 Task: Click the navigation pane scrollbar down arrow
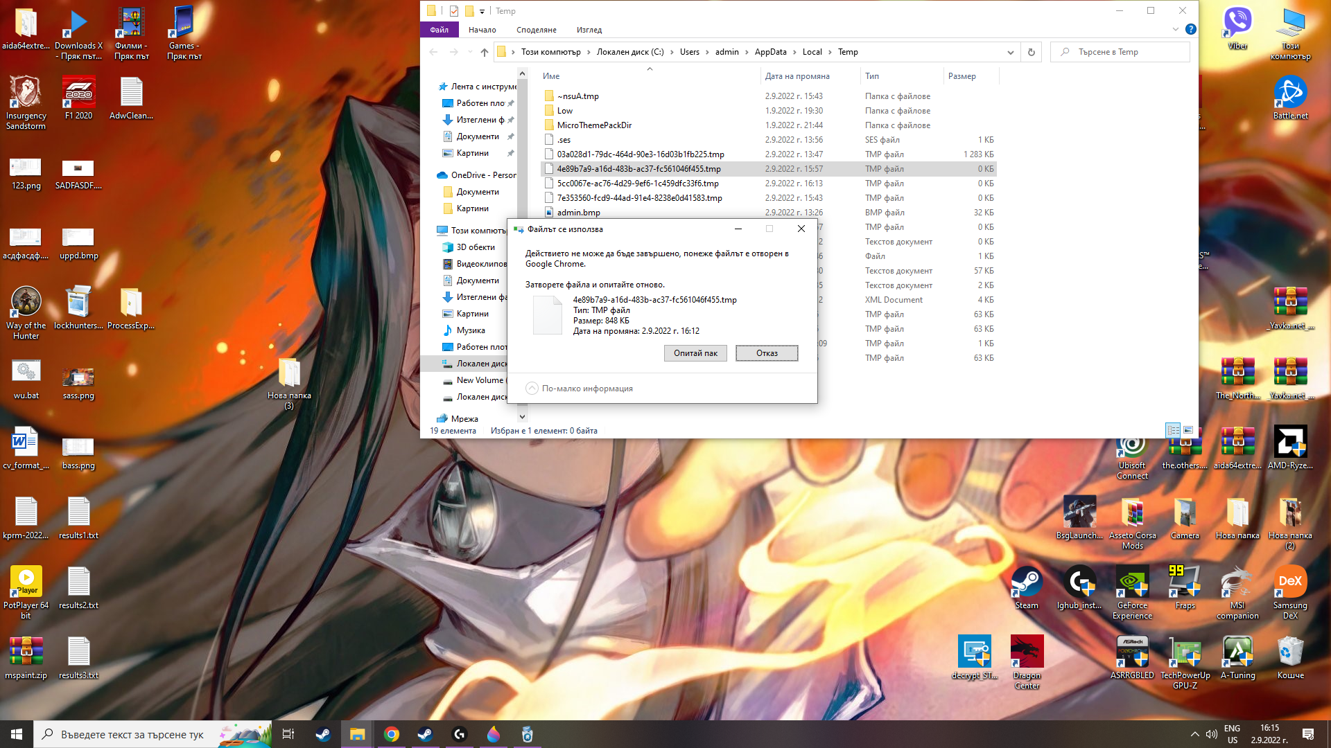coord(523,417)
